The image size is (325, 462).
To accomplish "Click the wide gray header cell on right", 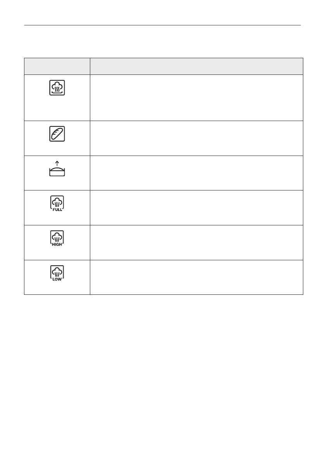I will (x=196, y=66).
